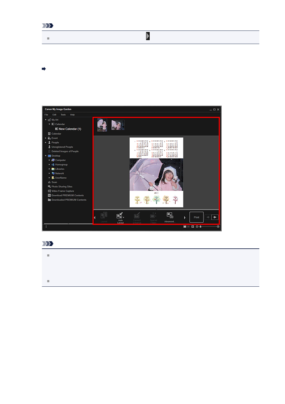Viewport: 285px width, 404px height.
Task: Go to next page arrow button
Action: (215, 217)
